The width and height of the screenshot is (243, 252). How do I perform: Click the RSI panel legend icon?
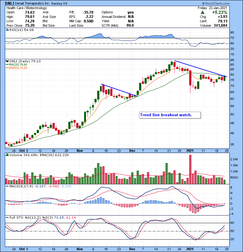pyautogui.click(x=7, y=30)
